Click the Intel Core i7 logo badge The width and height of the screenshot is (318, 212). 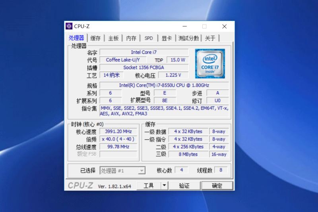[x=210, y=63]
